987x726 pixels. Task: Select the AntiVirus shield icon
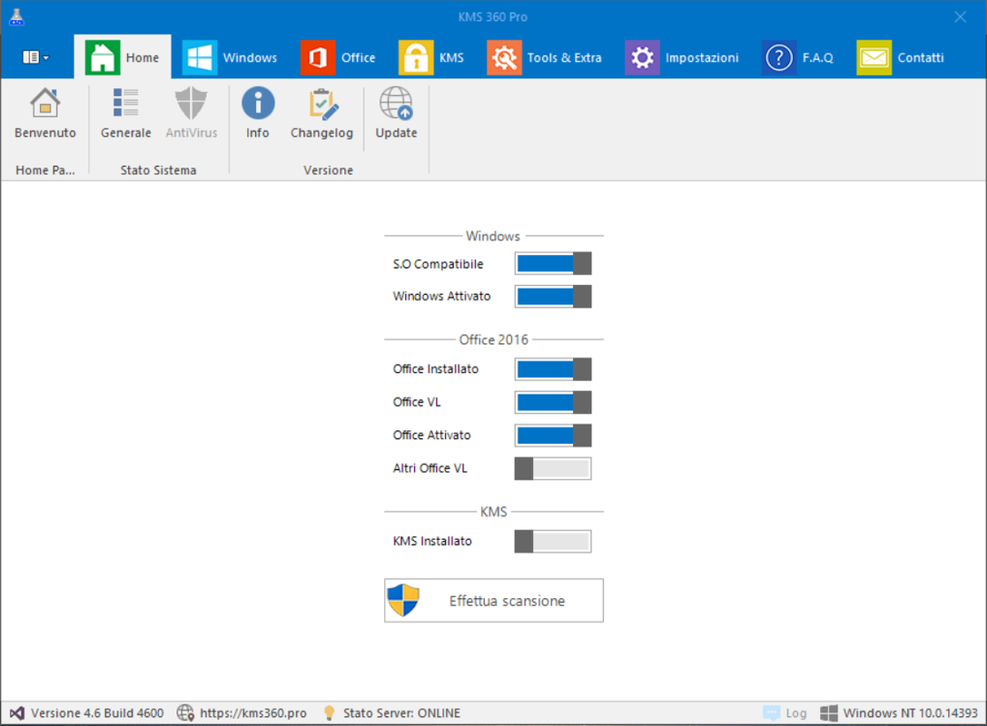(x=191, y=103)
